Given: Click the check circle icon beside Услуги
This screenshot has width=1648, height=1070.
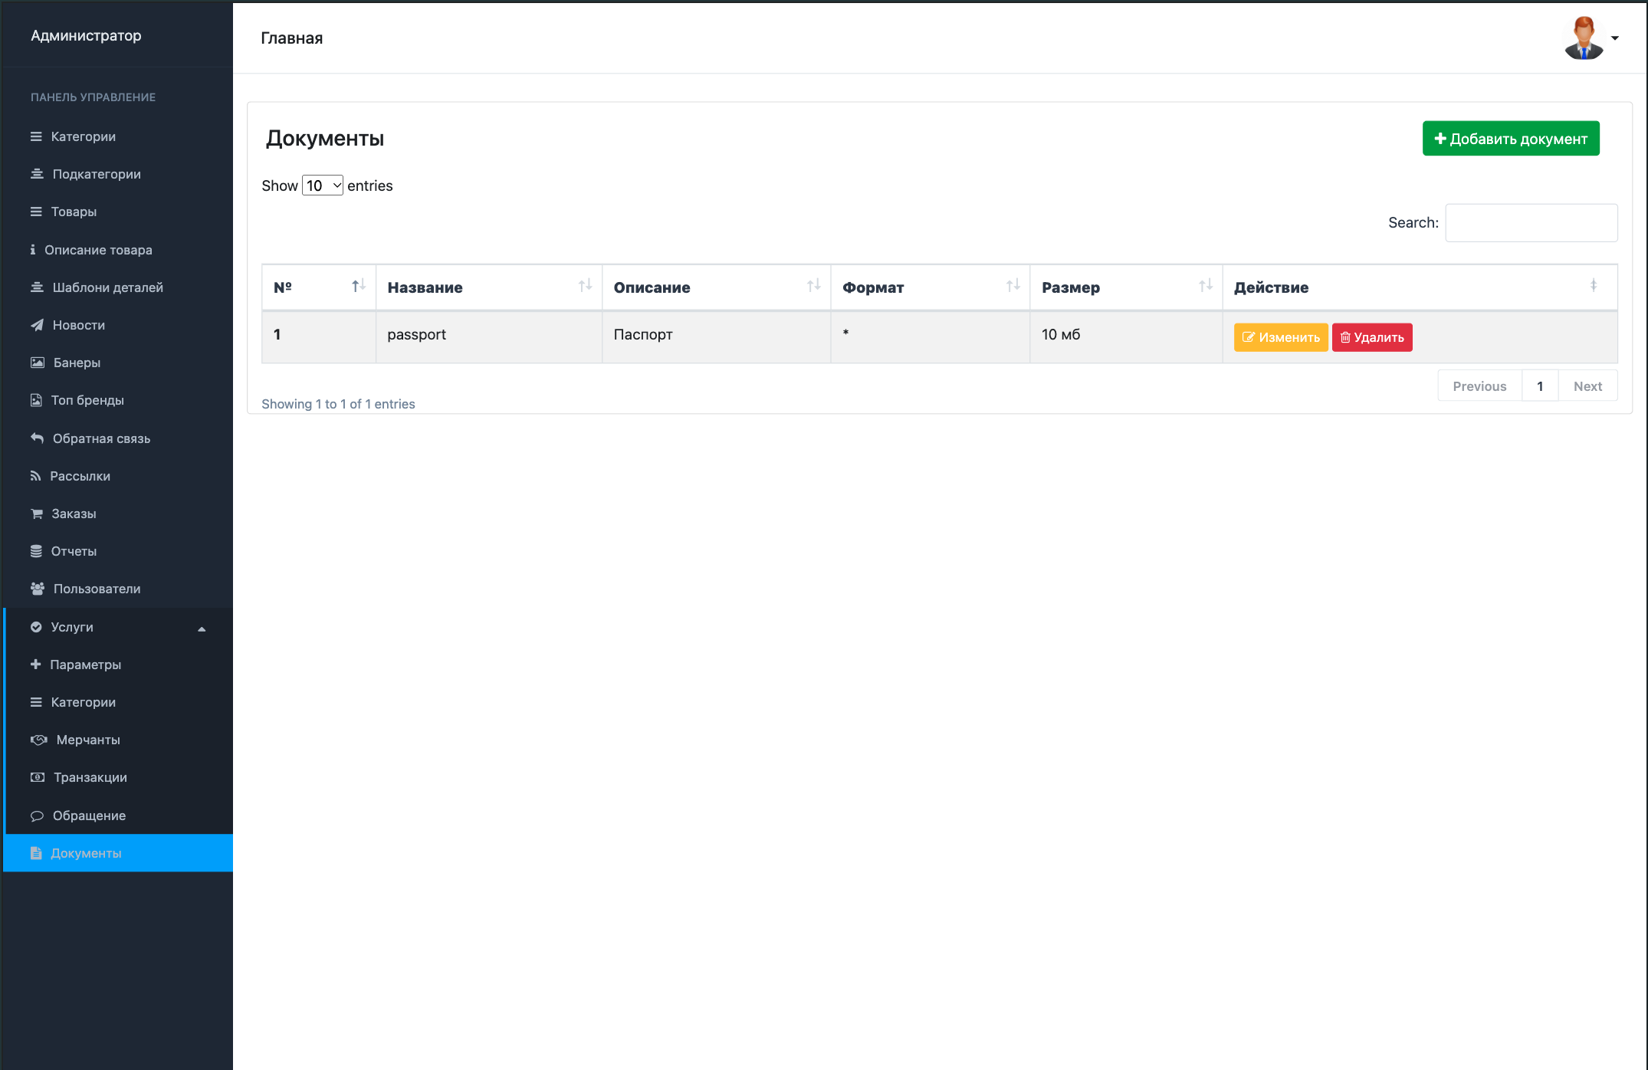Looking at the screenshot, I should coord(36,627).
